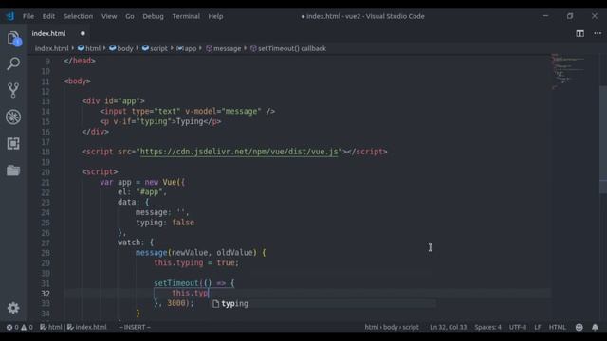
Task: Show errors count in status bar
Action: [x=12, y=327]
